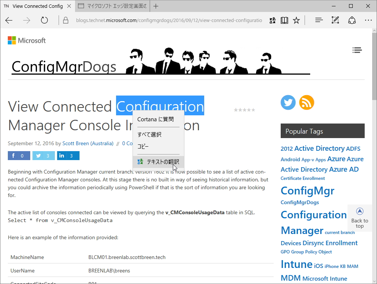377x284 pixels.
Task: Make a Web Note with pen icon
Action: tap(335, 20)
